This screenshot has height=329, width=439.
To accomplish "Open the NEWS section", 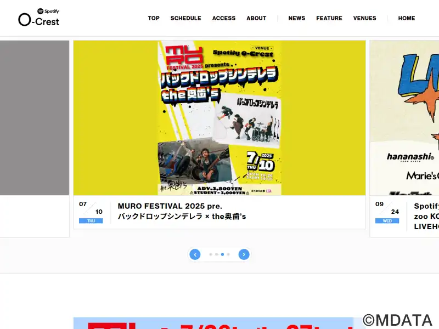I will pyautogui.click(x=297, y=18).
